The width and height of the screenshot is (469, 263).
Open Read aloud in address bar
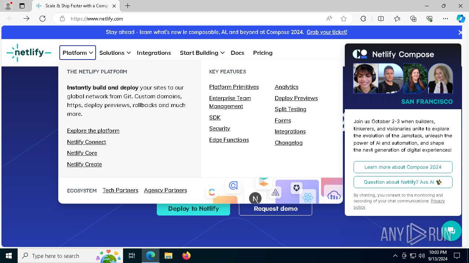329,19
